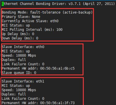Click the 'Currently Active Slave: eth0' text
The width and height of the screenshot is (116, 105).
click(x=30, y=21)
